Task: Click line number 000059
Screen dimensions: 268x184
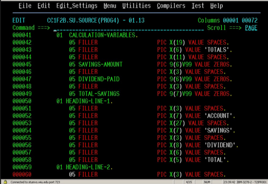Action: tap(22, 167)
